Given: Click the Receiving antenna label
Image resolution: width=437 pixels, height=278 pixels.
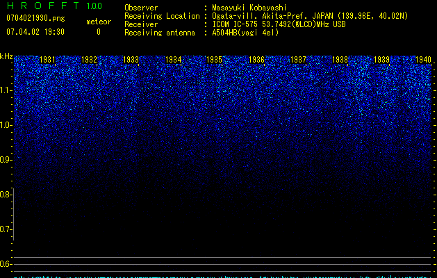Looking at the screenshot, I should pos(160,33).
